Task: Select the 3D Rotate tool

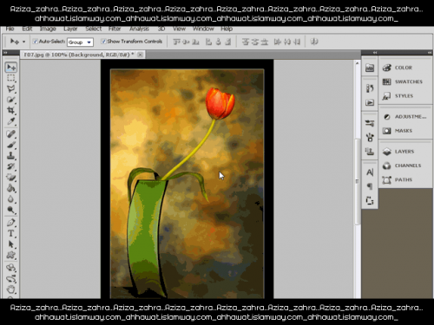Action: pyautogui.click(x=11, y=268)
